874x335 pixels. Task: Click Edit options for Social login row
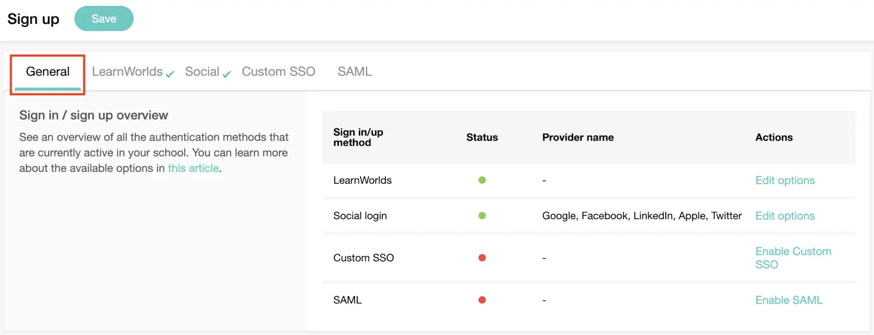click(785, 216)
